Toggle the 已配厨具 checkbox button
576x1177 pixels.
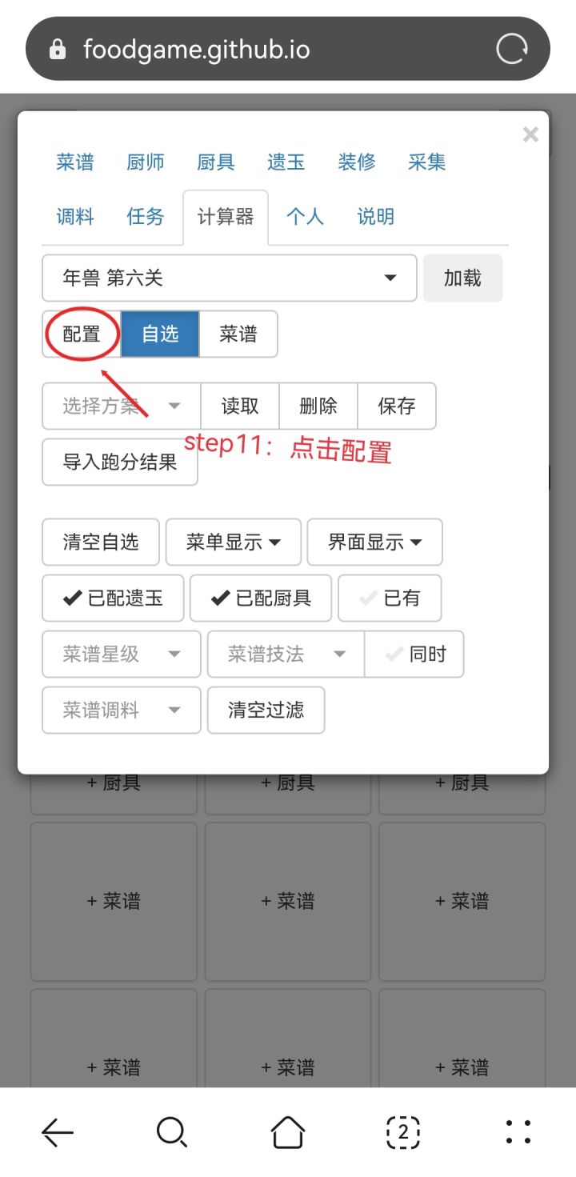[x=261, y=599]
